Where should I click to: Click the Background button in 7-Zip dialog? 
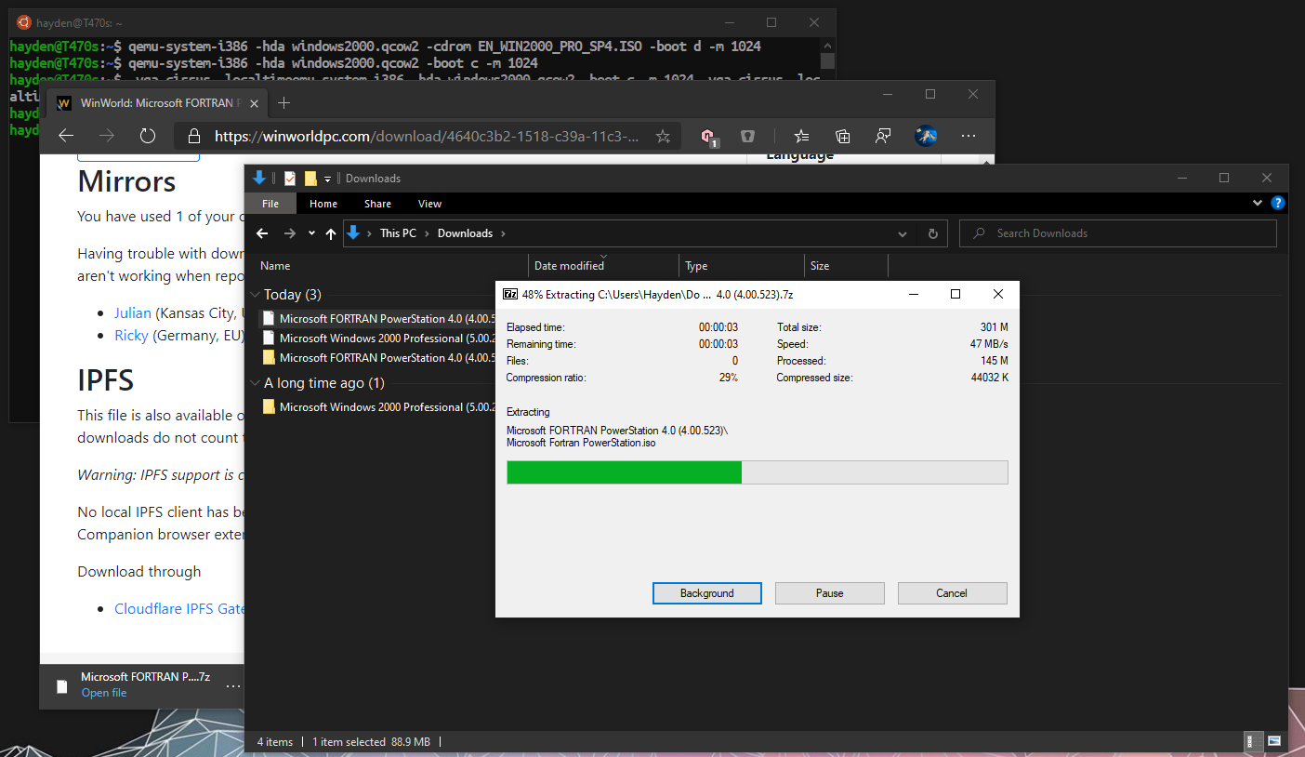tap(707, 593)
